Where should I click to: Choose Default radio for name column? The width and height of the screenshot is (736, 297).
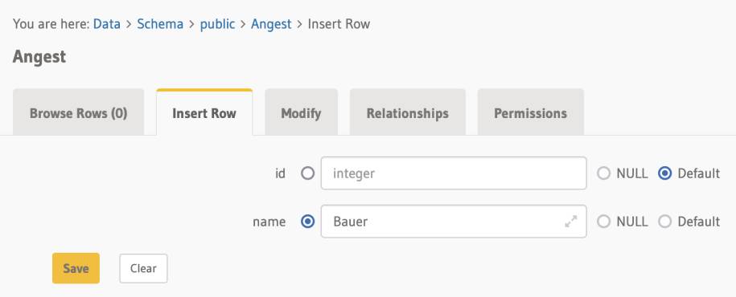664,221
